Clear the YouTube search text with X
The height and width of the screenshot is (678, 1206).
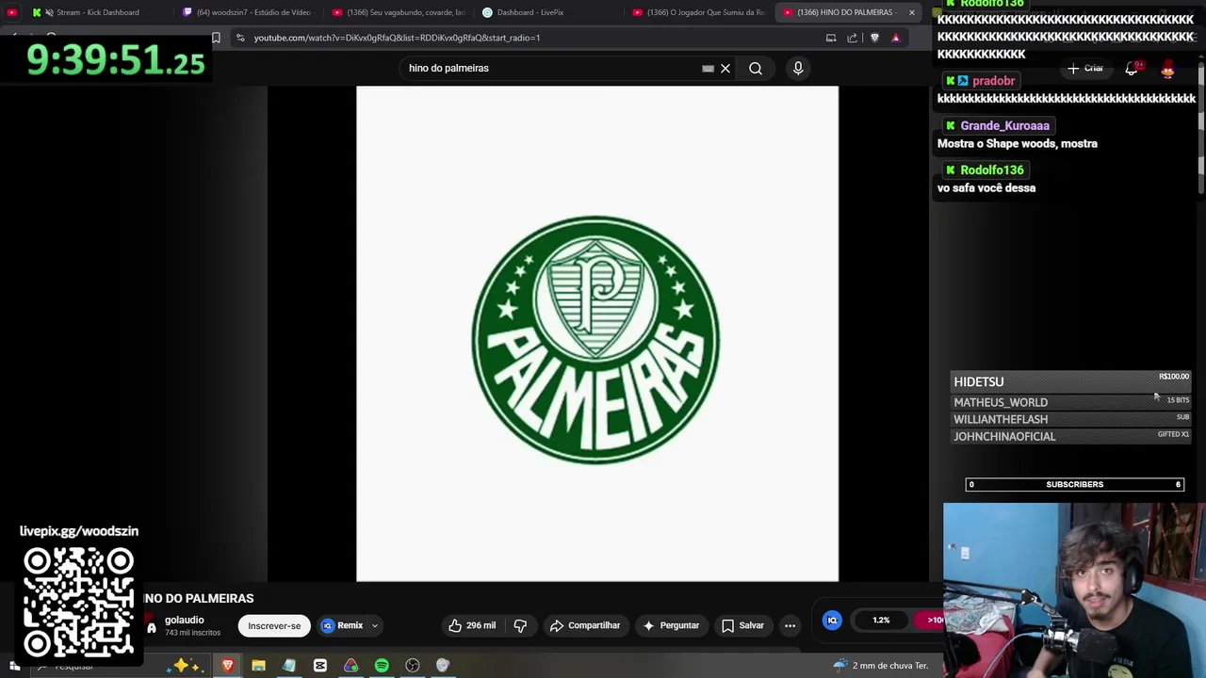tap(725, 68)
